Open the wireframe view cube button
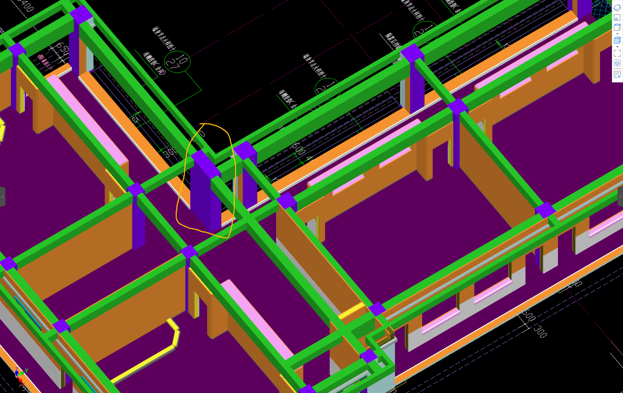623x393 pixels. (617, 27)
